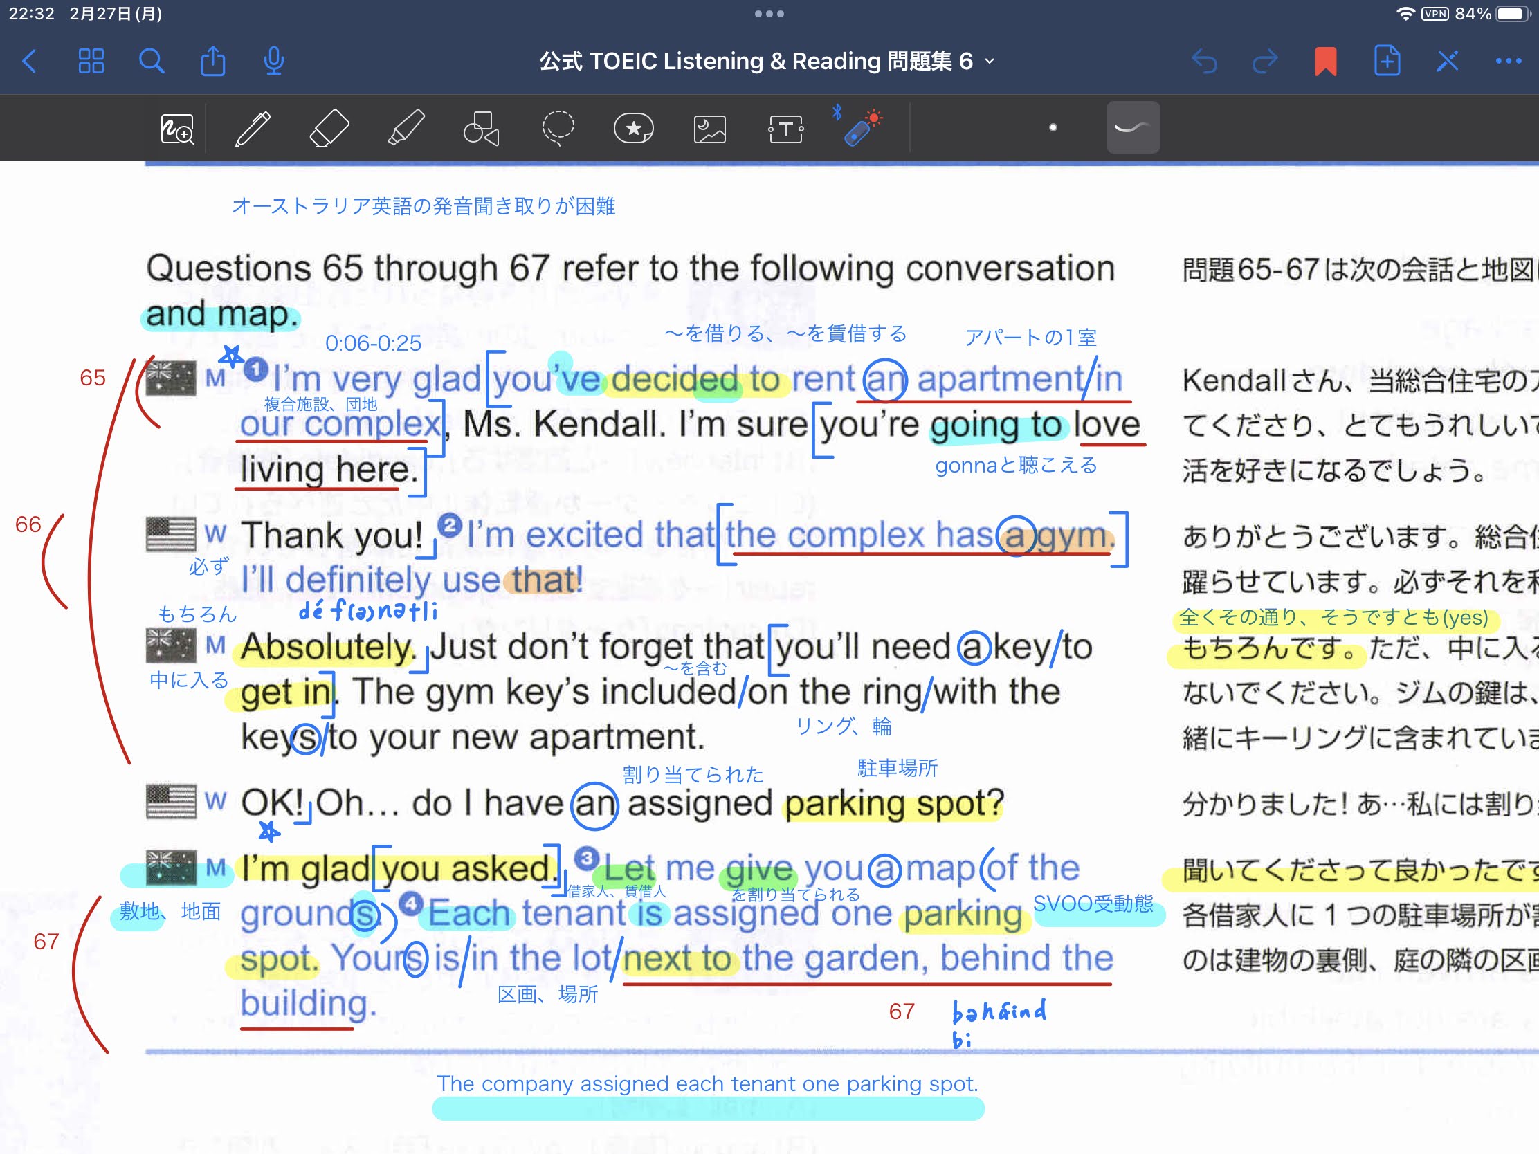The width and height of the screenshot is (1539, 1154).
Task: Undo the last stroke
Action: coord(1204,61)
